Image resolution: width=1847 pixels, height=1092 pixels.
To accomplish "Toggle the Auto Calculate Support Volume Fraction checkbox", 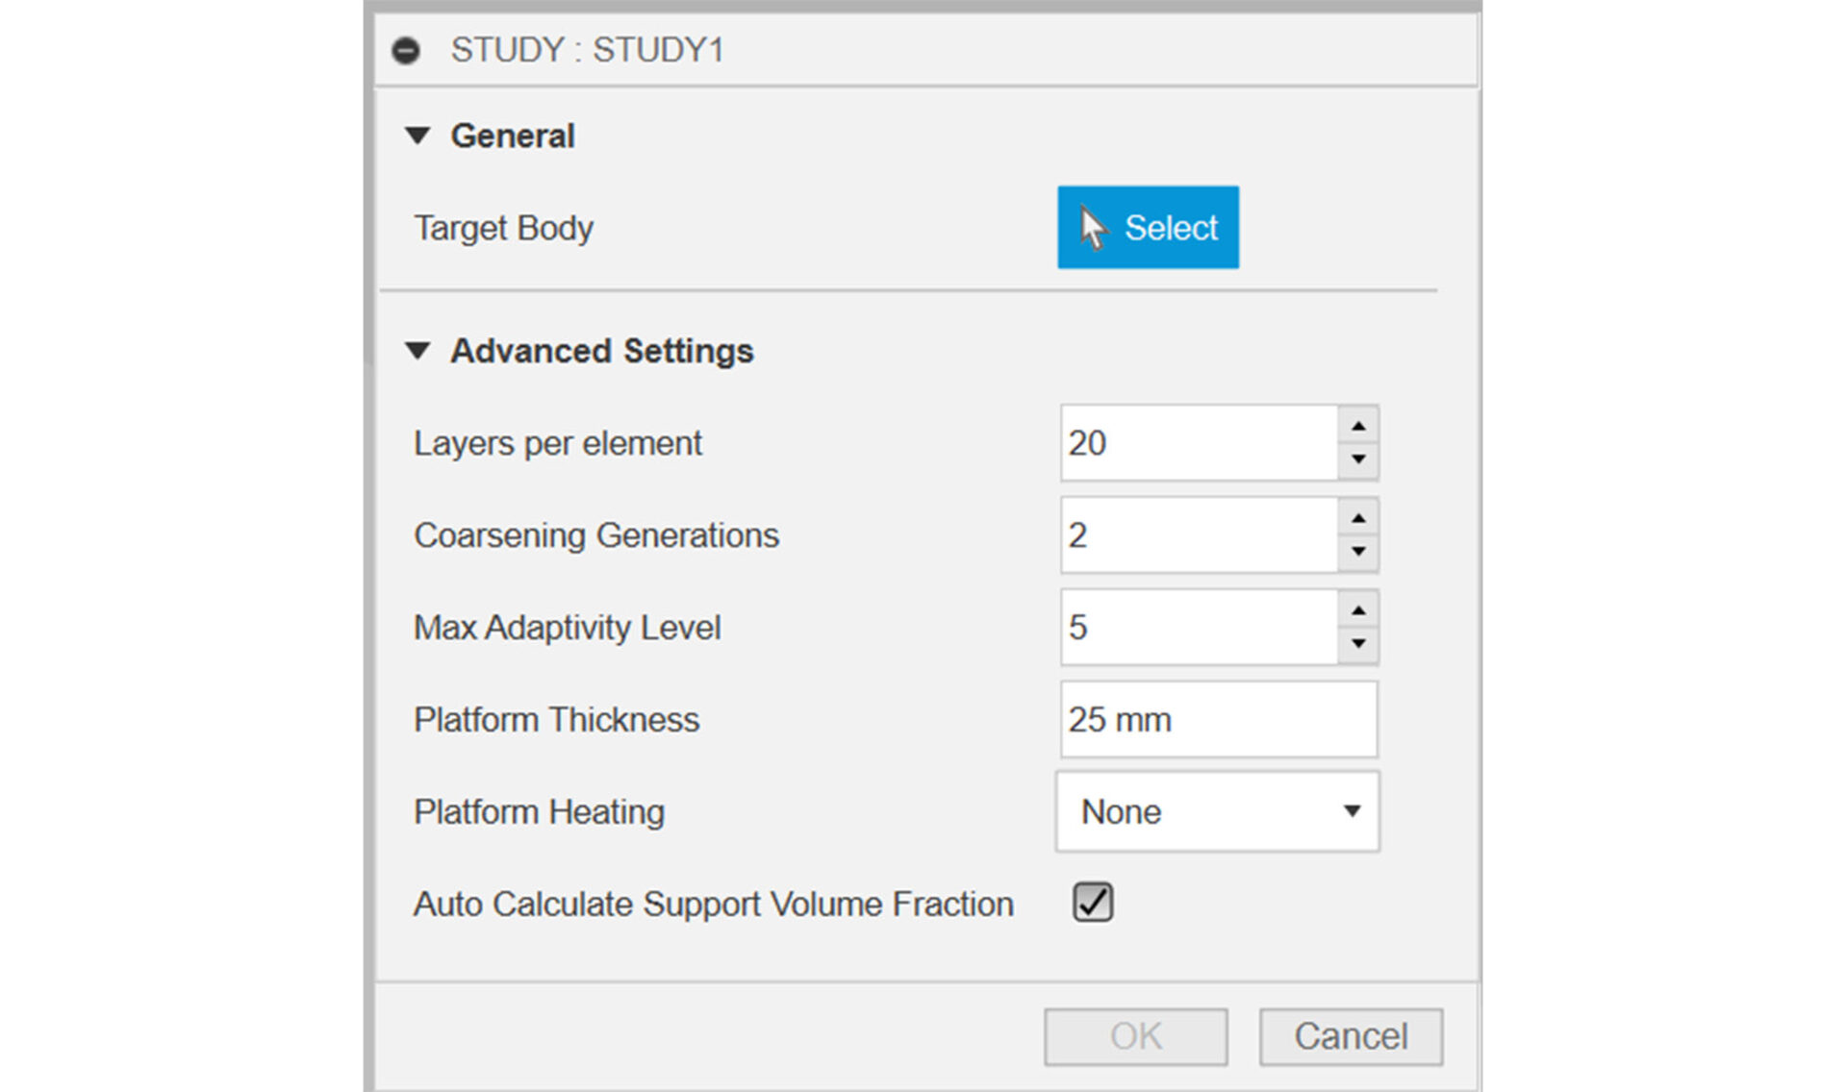I will [1092, 902].
